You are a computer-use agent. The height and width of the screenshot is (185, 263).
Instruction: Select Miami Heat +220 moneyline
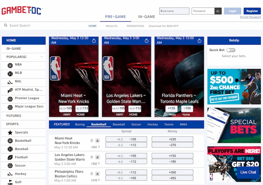coord(172,139)
